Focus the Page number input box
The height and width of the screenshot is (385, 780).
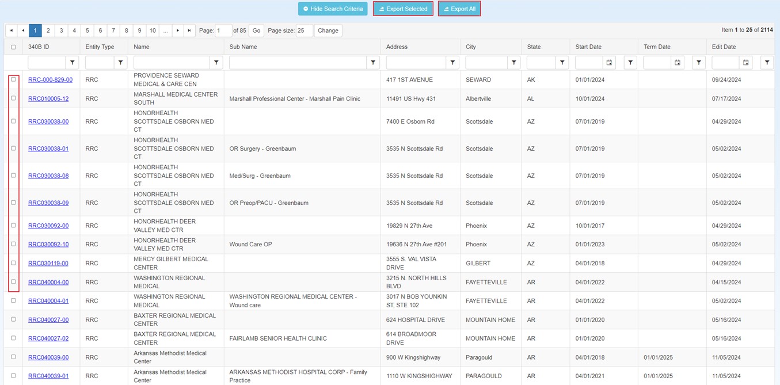pos(223,31)
